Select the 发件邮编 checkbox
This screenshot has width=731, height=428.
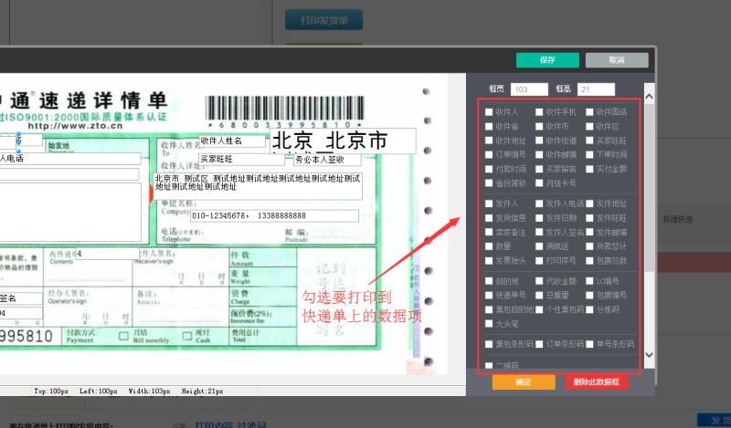589,232
